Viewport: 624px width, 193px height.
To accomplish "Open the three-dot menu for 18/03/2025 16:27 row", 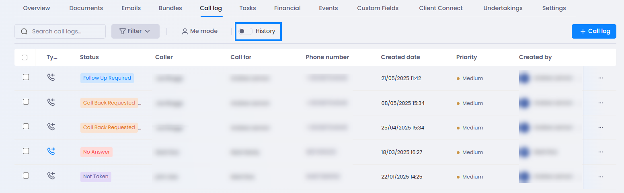I will click(x=601, y=152).
